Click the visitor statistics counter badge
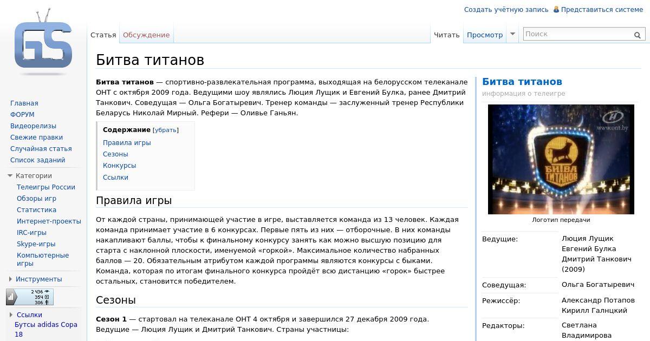 point(30,297)
